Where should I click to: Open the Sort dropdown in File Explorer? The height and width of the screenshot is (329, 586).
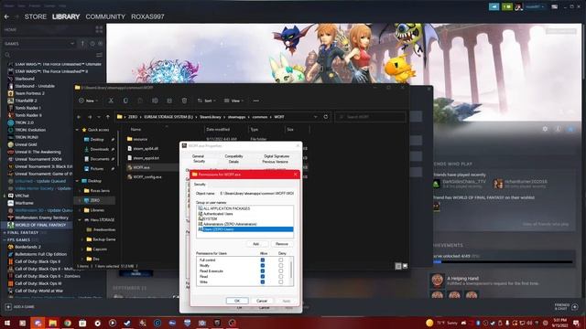[206, 101]
